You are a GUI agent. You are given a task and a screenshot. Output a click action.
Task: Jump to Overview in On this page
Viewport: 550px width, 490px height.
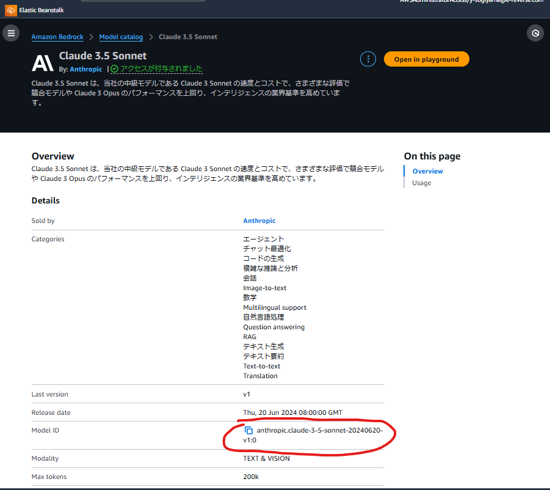click(427, 171)
